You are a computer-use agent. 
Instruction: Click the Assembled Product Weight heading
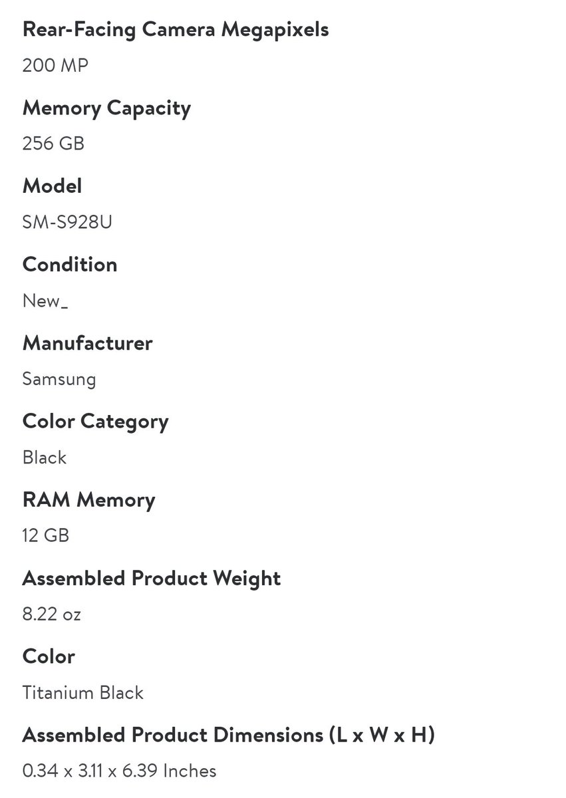pos(152,579)
